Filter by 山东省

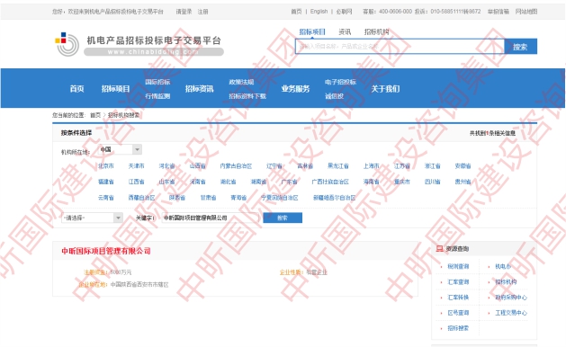point(166,182)
